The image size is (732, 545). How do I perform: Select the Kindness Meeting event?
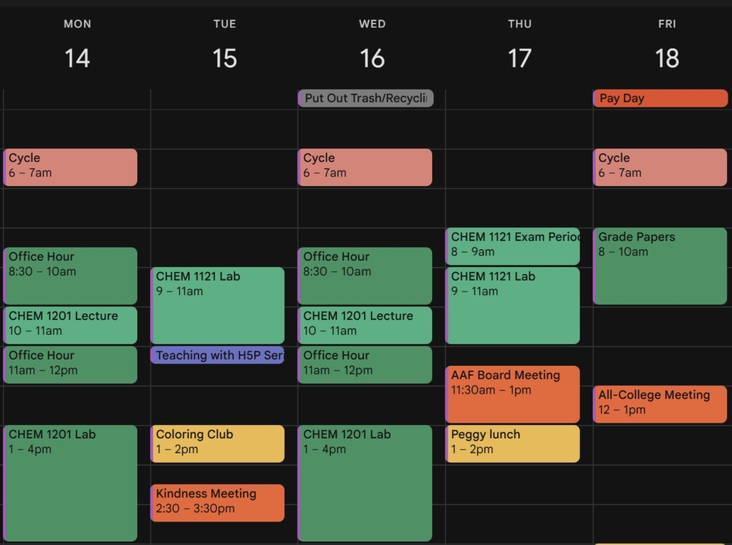(x=217, y=502)
